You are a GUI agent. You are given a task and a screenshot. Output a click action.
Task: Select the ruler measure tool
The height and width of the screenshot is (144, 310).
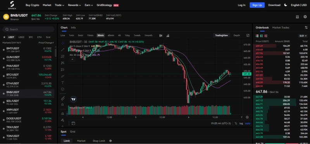click(63, 98)
